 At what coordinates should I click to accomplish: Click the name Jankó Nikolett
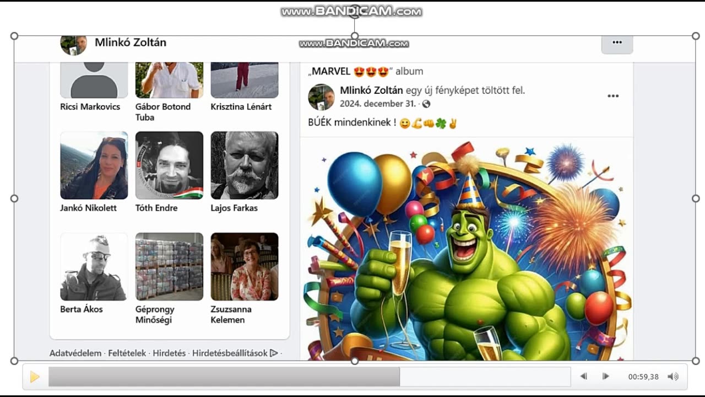pos(89,208)
